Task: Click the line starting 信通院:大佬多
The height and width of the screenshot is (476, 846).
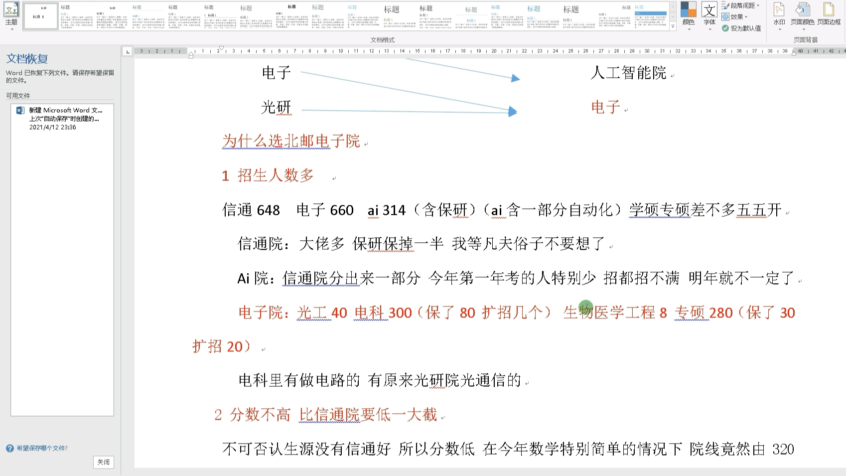Action: coord(422,244)
